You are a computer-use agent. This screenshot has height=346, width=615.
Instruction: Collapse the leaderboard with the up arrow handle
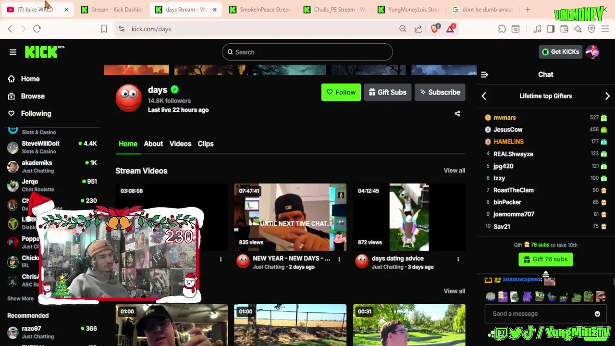(546, 275)
